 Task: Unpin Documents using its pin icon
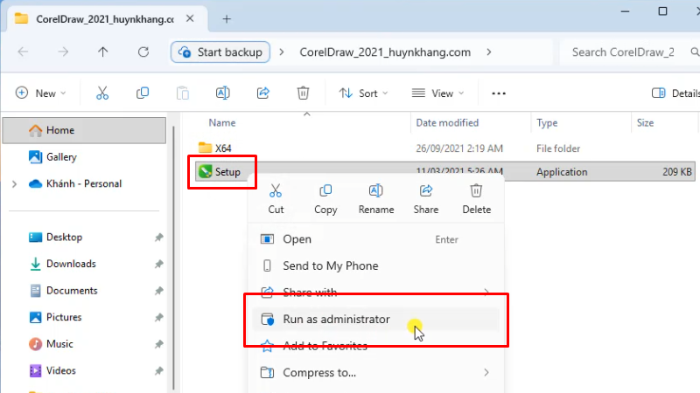tap(159, 291)
